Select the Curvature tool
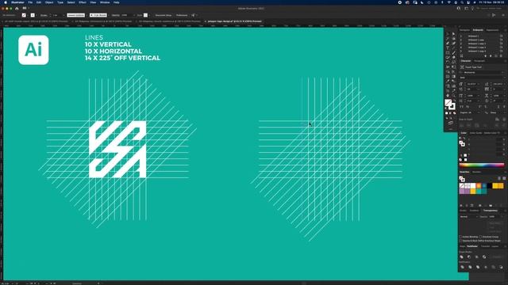 click(x=453, y=43)
